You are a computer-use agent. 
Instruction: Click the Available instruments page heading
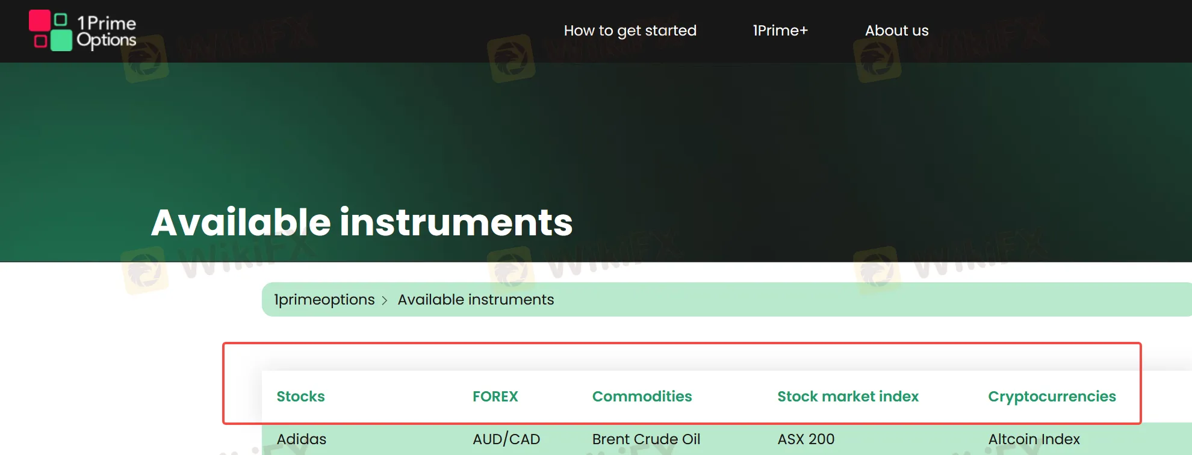[x=362, y=223]
